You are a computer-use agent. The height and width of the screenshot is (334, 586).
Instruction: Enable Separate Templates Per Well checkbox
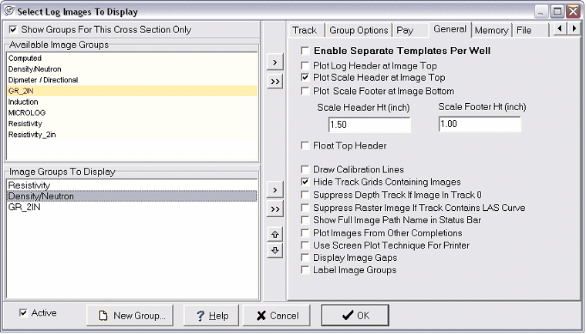[305, 50]
